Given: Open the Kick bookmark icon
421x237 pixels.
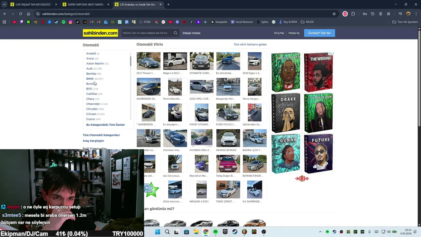Looking at the screenshot, I should [x=29, y=22].
